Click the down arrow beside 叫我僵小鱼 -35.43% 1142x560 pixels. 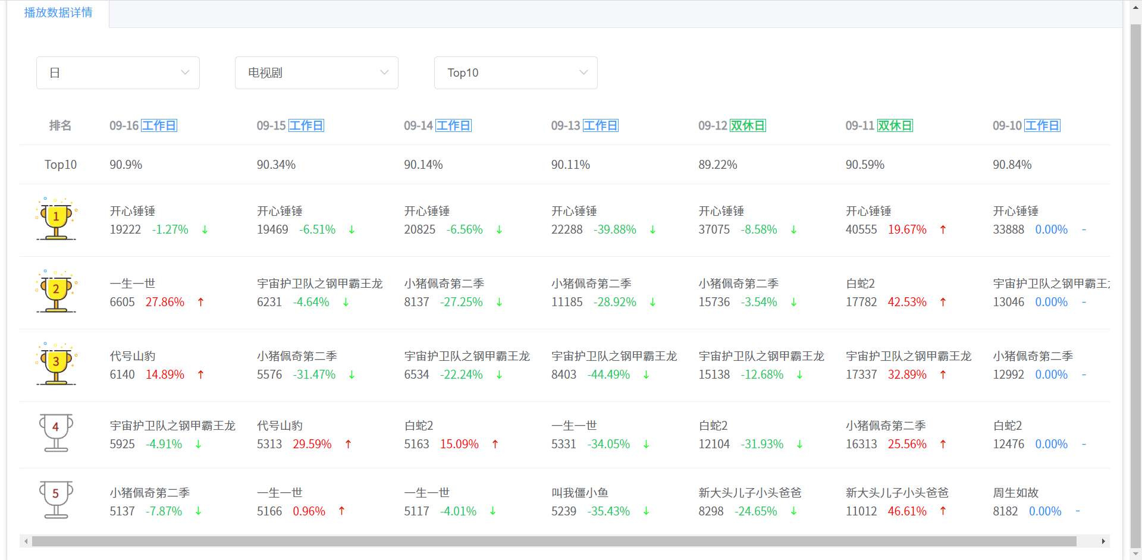click(x=645, y=511)
